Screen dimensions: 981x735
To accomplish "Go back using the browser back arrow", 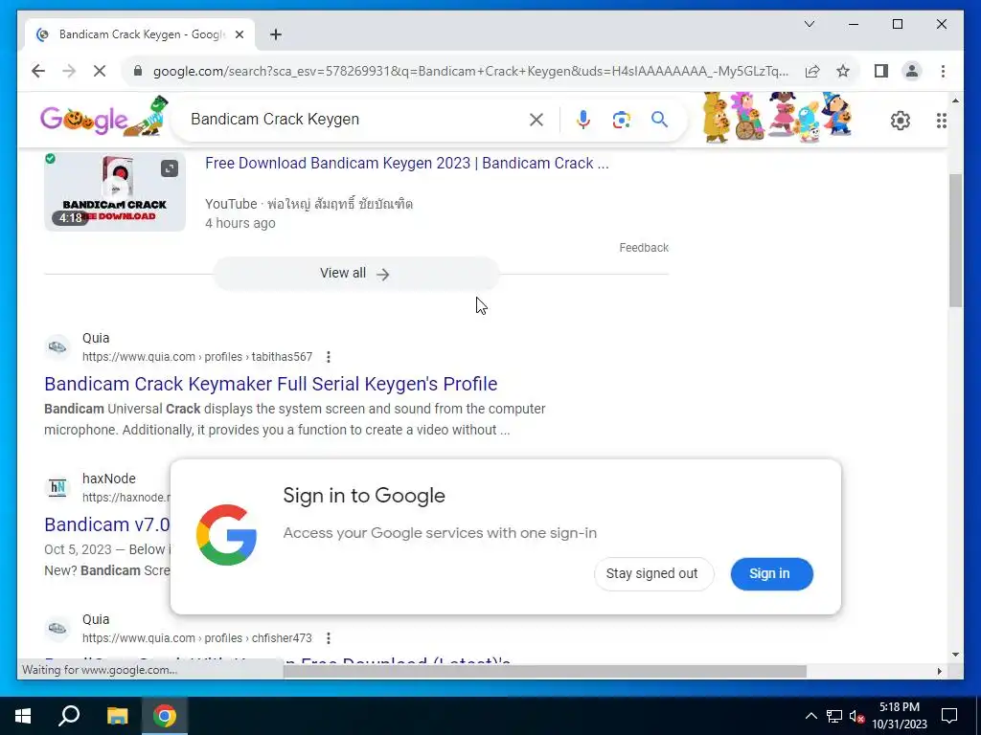I will pyautogui.click(x=38, y=71).
